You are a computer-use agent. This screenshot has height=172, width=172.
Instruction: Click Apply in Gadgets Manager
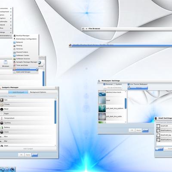point(28,155)
